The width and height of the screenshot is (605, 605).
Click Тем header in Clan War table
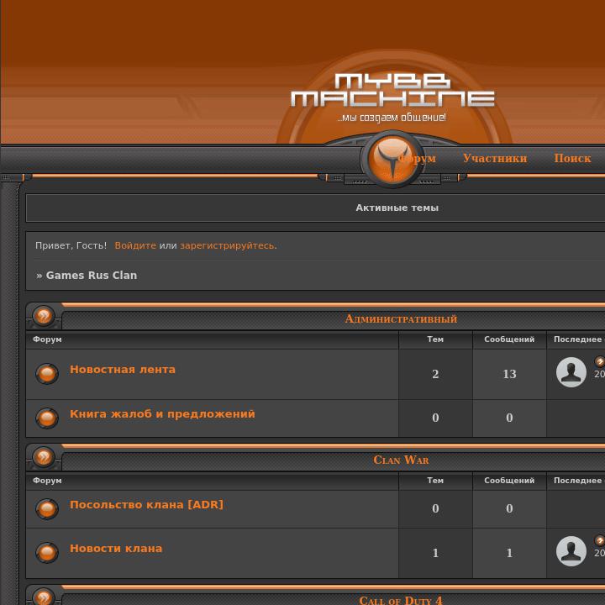[435, 481]
